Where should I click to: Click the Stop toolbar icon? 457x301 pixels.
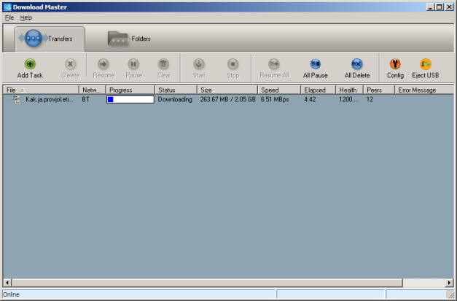233,64
